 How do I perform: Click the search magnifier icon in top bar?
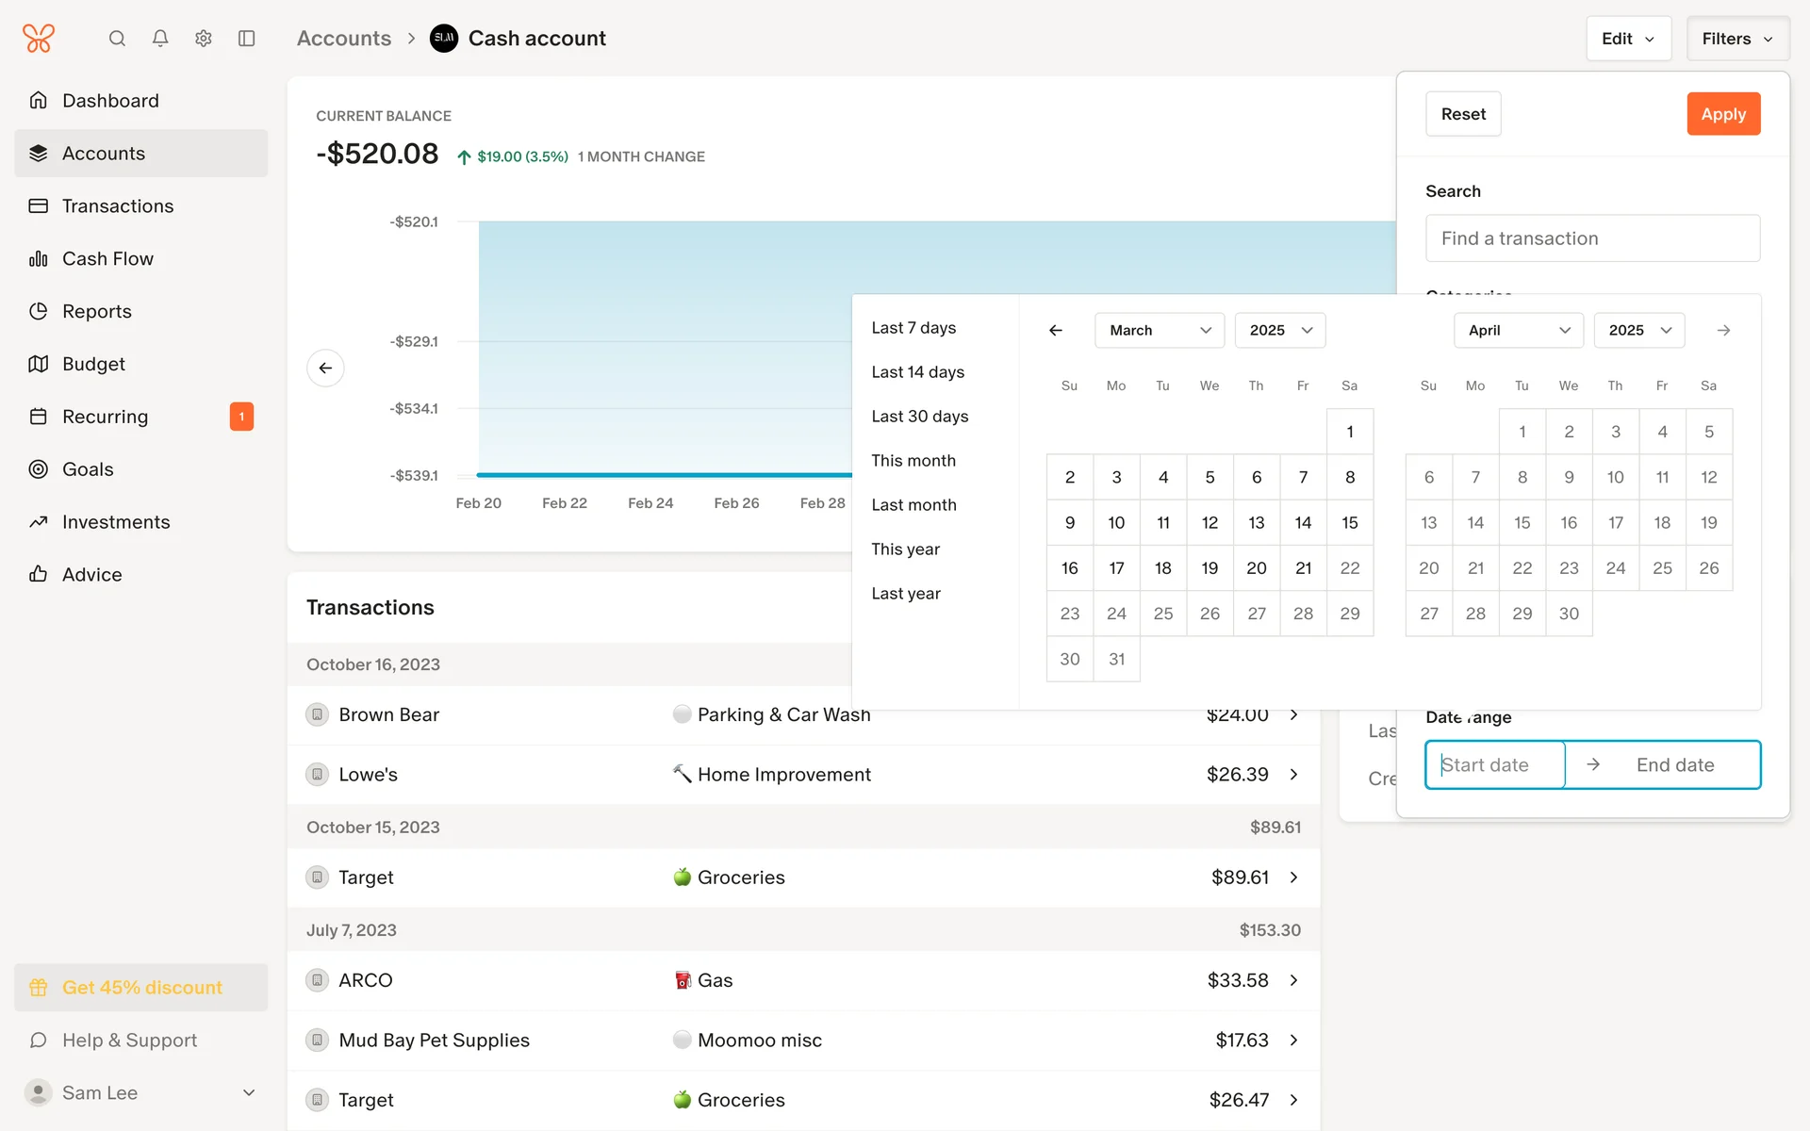click(117, 39)
